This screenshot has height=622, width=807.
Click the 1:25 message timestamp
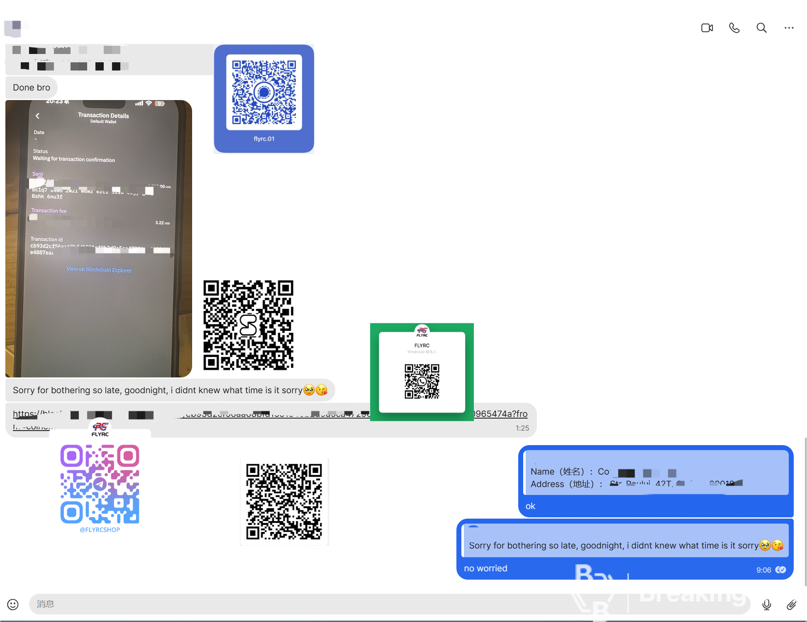point(522,428)
